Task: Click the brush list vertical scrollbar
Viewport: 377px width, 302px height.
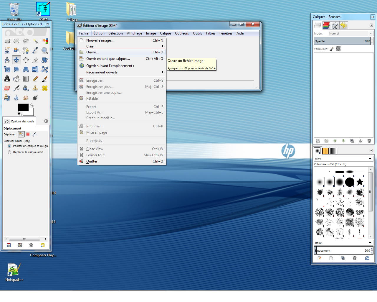Action: coord(370,192)
